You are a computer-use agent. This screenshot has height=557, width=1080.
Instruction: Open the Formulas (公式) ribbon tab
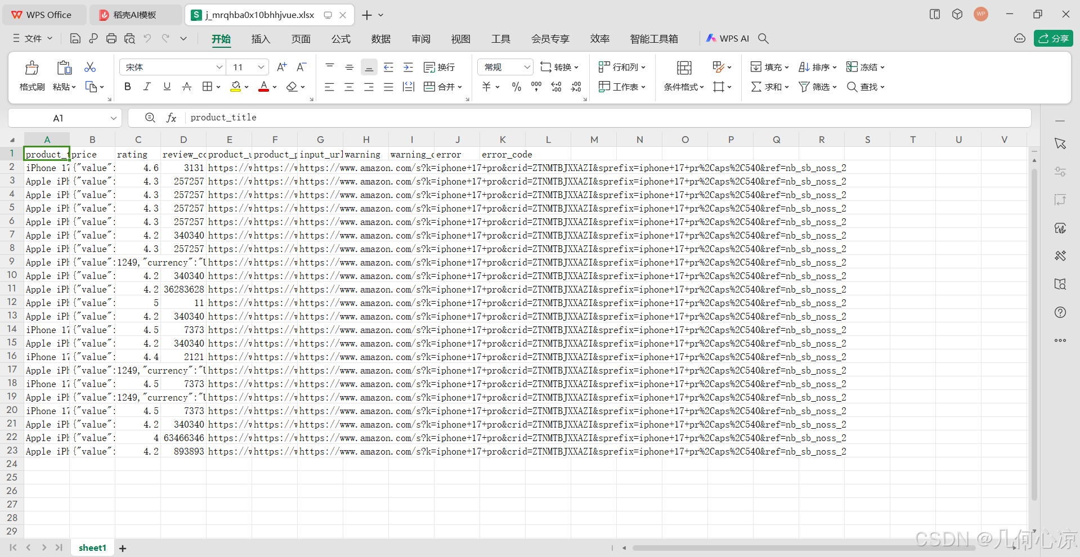tap(340, 39)
